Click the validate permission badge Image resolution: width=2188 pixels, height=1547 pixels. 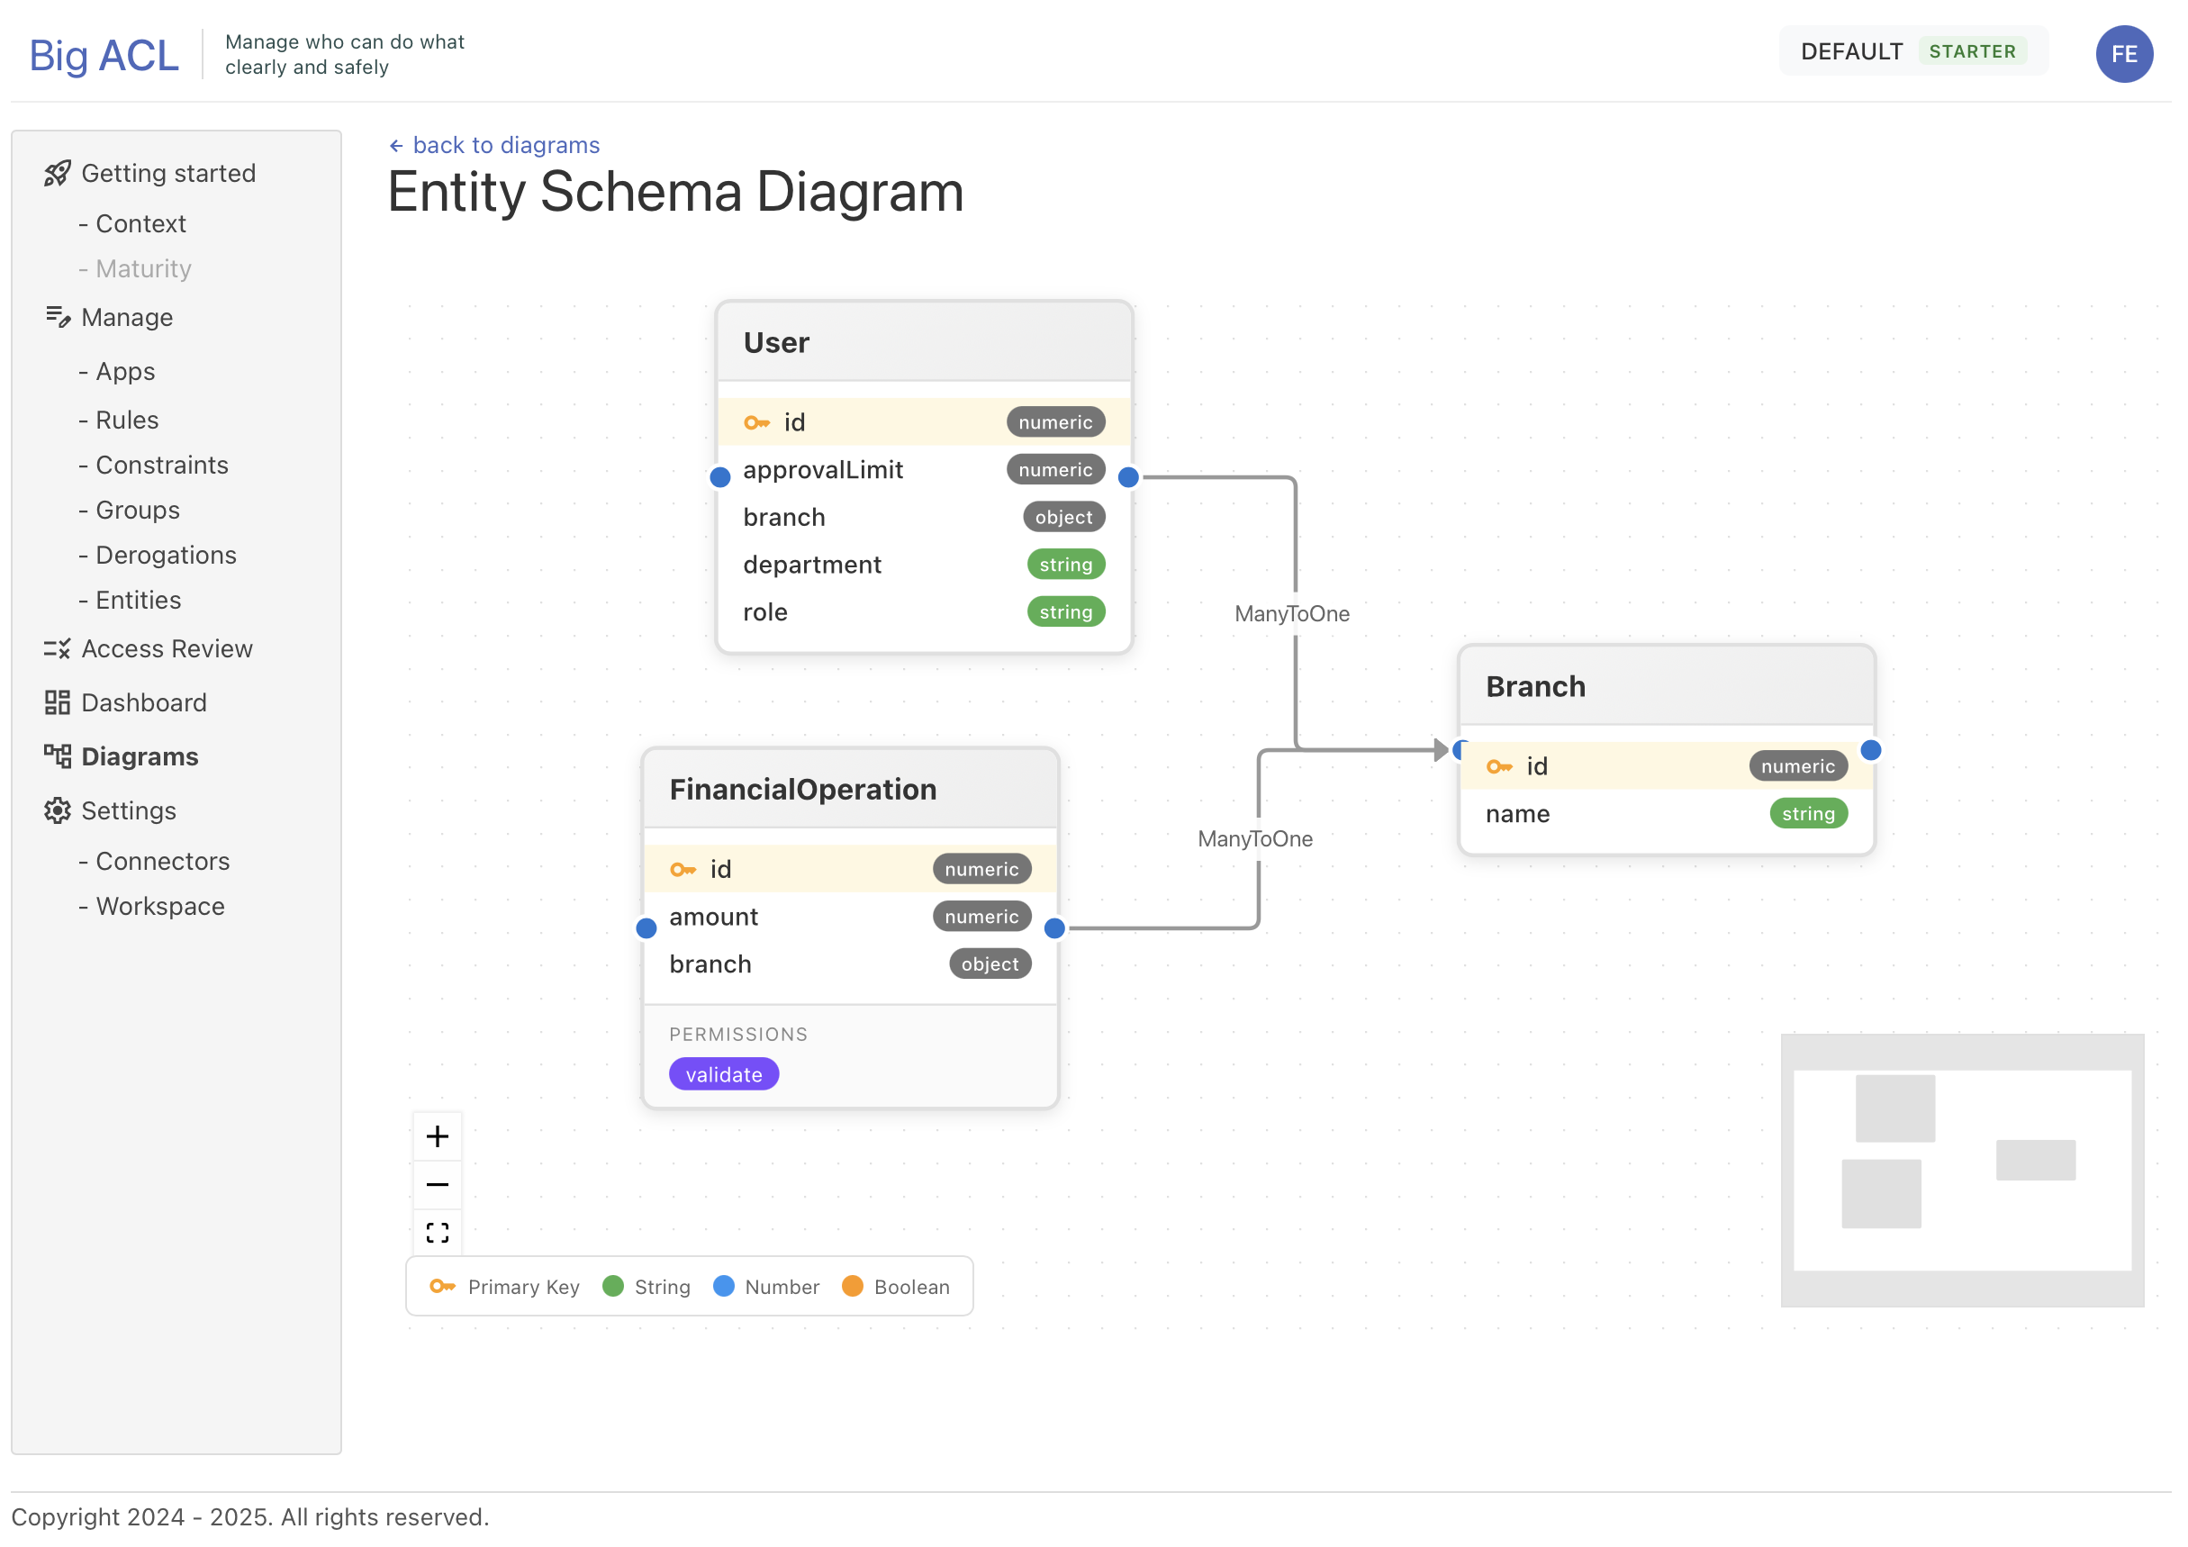coord(723,1073)
